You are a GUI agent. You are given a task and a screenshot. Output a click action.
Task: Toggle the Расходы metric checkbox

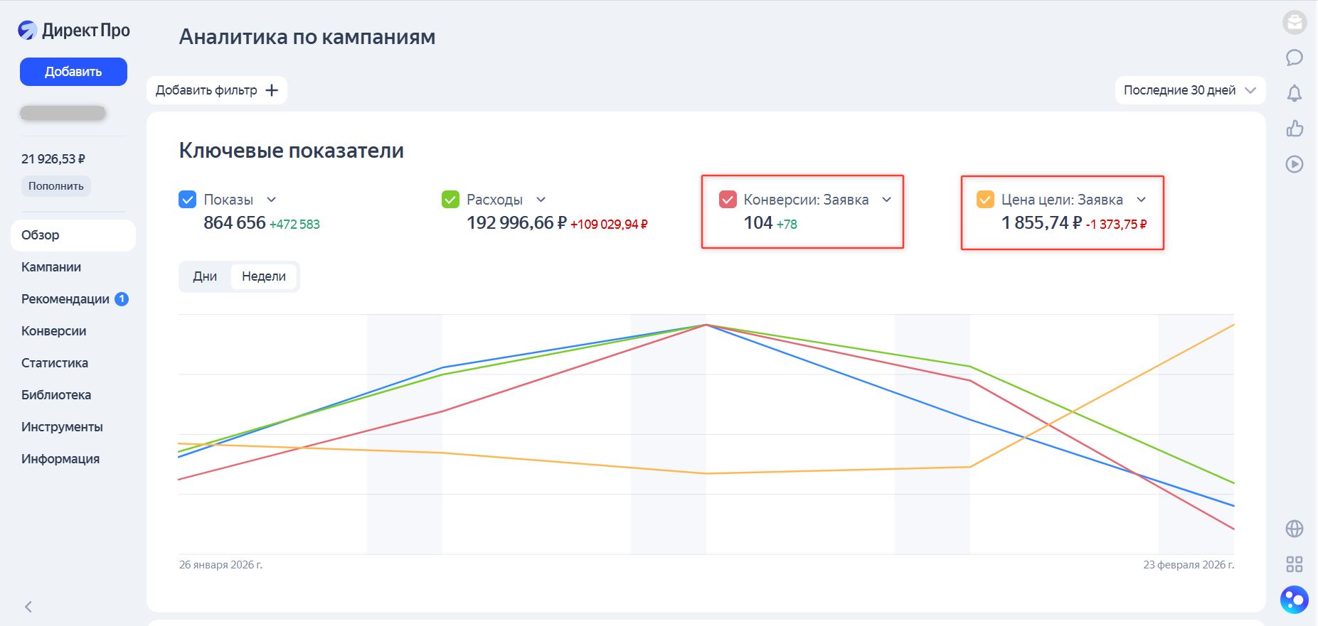(450, 200)
